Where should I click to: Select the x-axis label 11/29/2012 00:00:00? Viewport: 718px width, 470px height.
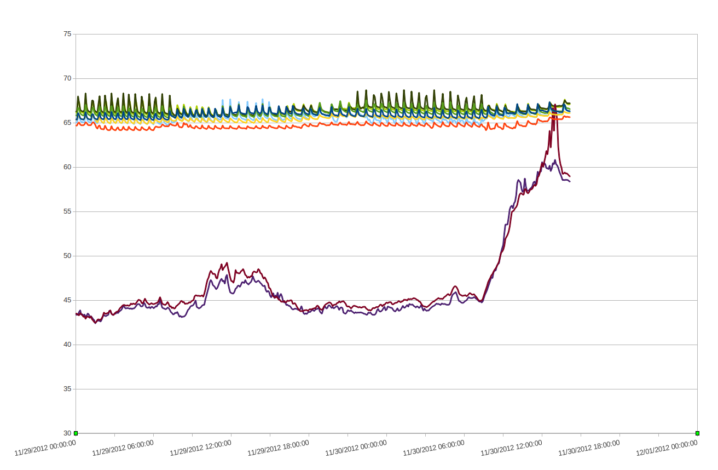tap(45, 448)
